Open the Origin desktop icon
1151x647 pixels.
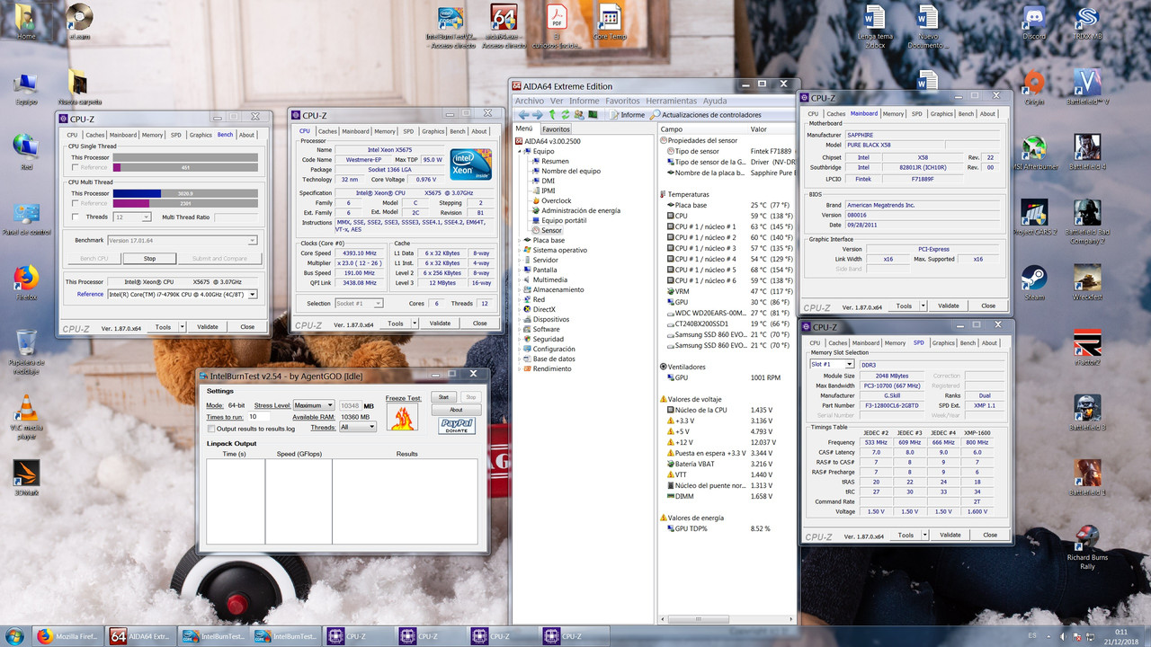pyautogui.click(x=1035, y=89)
